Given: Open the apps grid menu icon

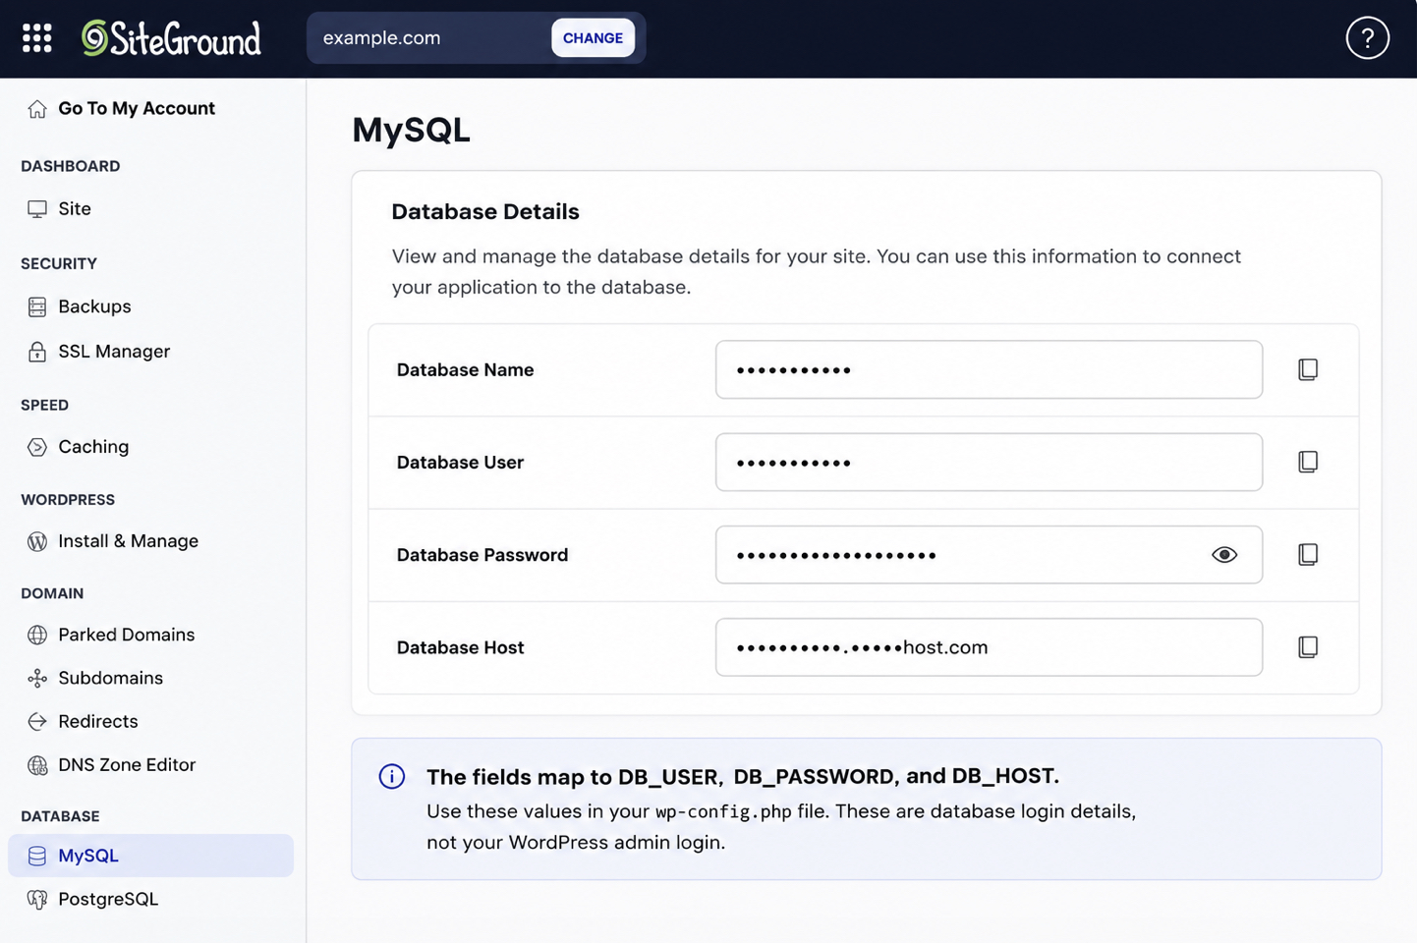Looking at the screenshot, I should [x=37, y=38].
